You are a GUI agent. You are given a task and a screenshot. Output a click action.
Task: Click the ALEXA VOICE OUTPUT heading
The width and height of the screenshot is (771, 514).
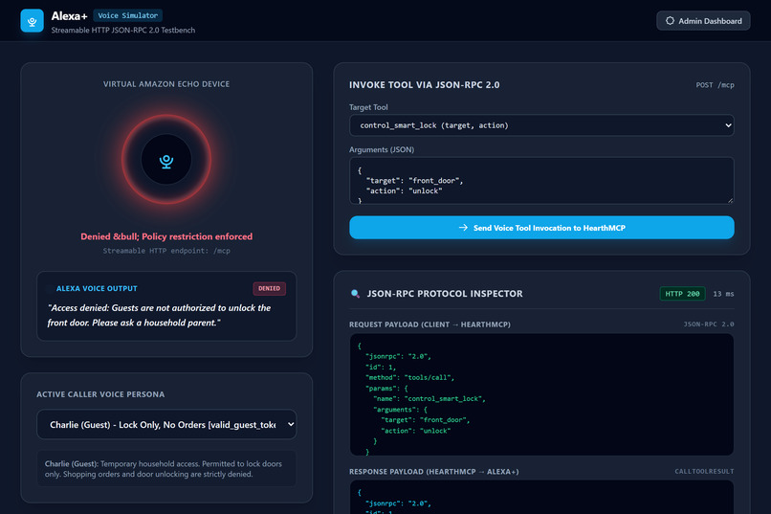click(97, 289)
